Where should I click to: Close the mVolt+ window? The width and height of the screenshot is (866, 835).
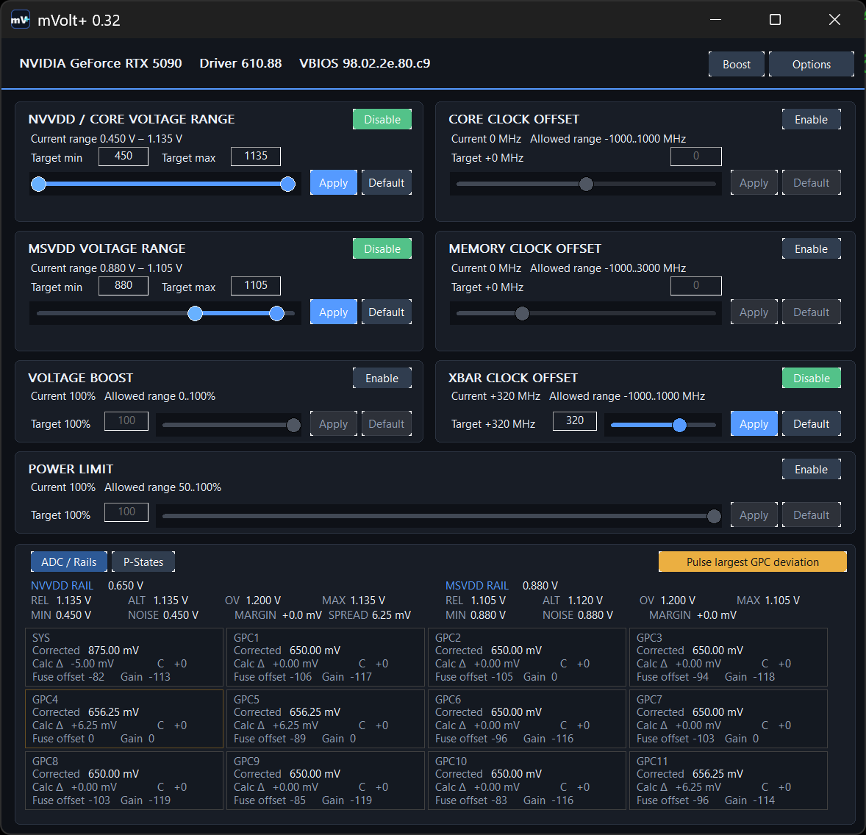(x=834, y=20)
